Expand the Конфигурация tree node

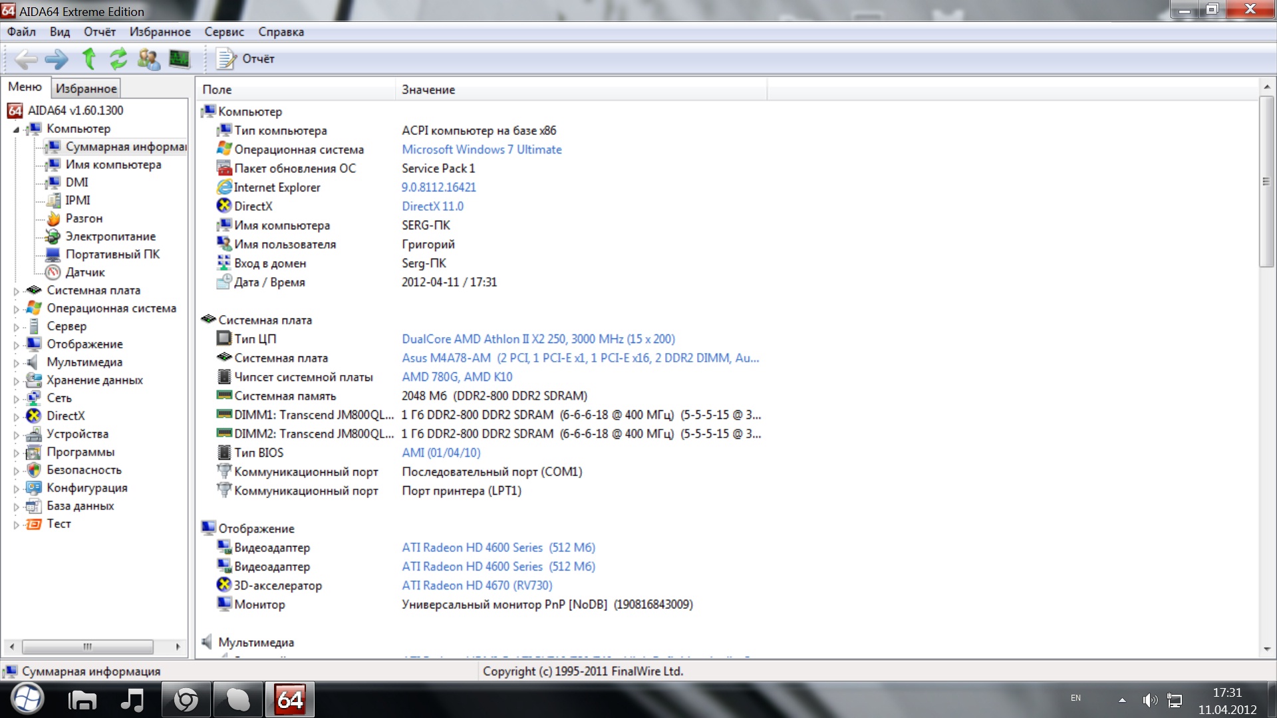[x=17, y=489]
